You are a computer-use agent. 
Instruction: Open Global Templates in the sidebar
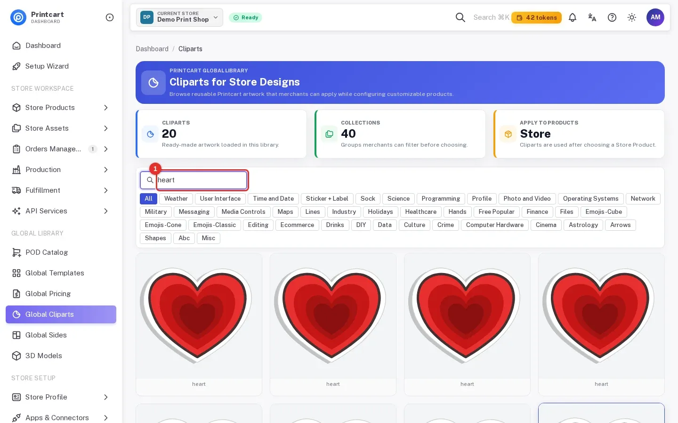click(61, 273)
